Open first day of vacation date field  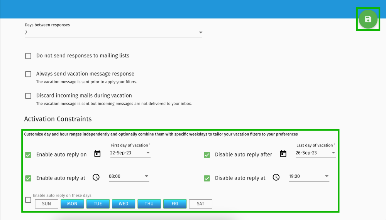point(130,153)
